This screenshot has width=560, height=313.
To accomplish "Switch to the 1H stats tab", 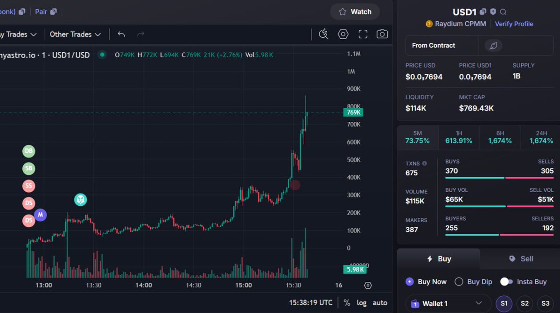I will pyautogui.click(x=459, y=137).
